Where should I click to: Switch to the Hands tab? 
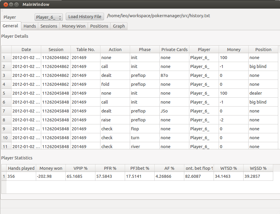30,26
